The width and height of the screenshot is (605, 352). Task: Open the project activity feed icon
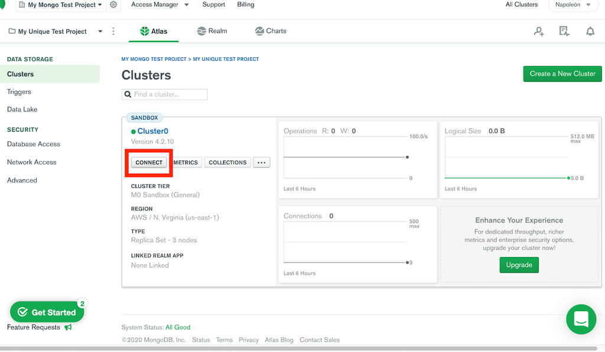point(564,31)
